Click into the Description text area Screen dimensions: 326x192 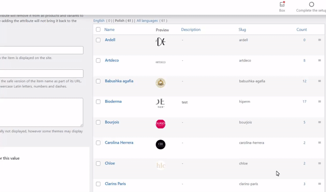coord(42,112)
